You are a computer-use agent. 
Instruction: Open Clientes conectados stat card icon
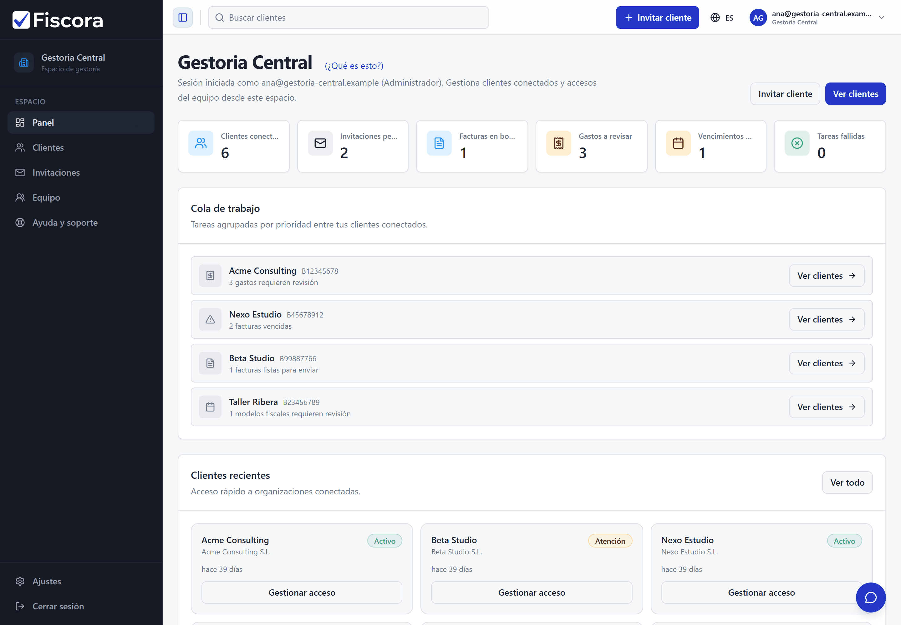[201, 143]
